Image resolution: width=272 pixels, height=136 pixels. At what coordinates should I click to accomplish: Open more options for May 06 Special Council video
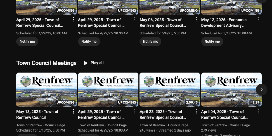197,20
